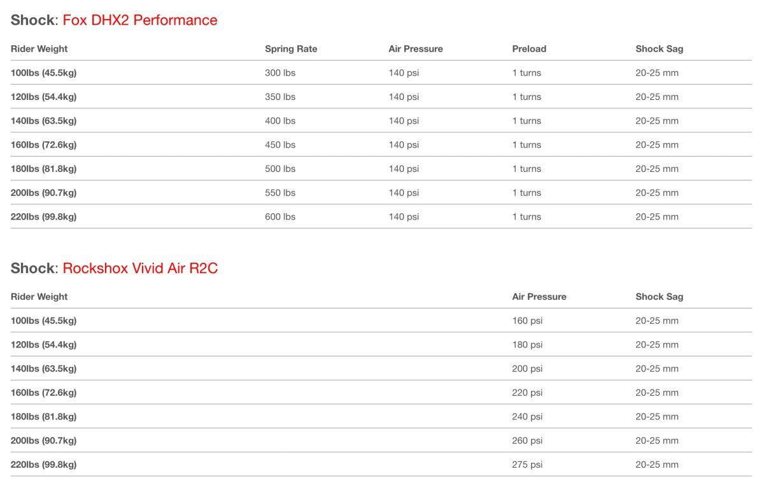Select the 300 lbs spring rate cell
Viewport: 764px width, 497px height.
pyautogui.click(x=280, y=73)
